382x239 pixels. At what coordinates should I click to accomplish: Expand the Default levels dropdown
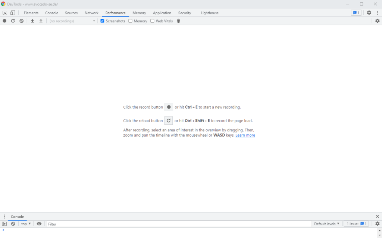tap(327, 224)
